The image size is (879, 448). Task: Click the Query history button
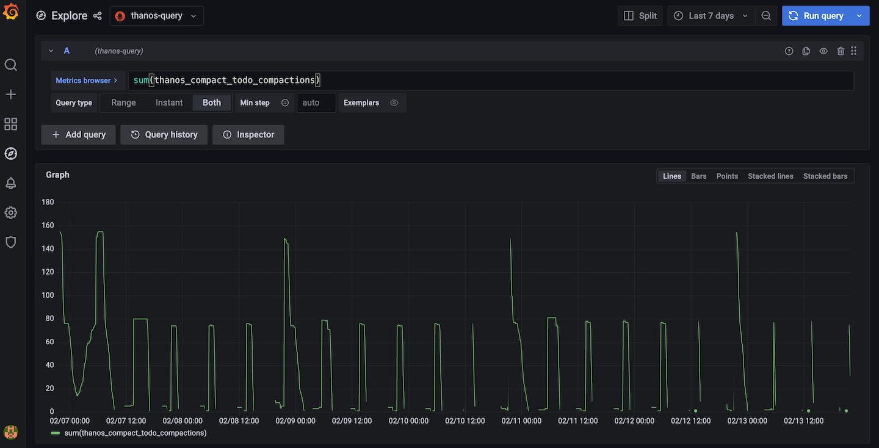(164, 134)
